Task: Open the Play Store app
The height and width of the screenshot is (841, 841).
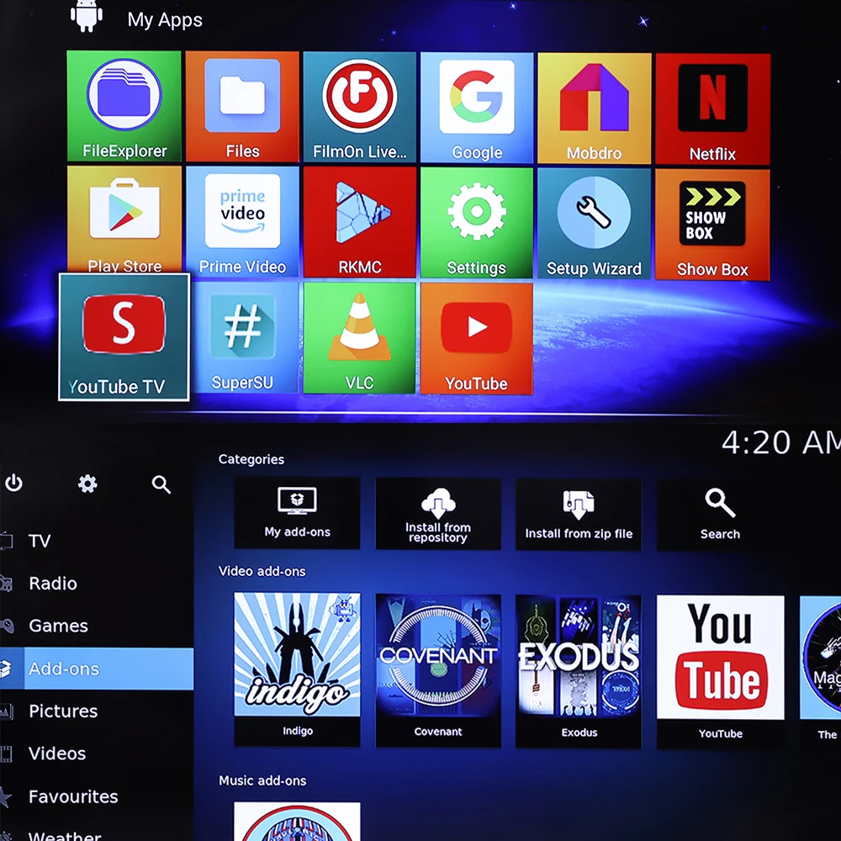Action: tap(124, 221)
